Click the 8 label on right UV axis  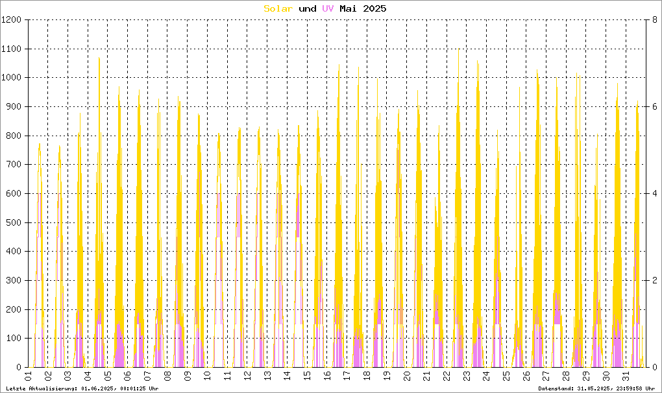[x=654, y=20]
